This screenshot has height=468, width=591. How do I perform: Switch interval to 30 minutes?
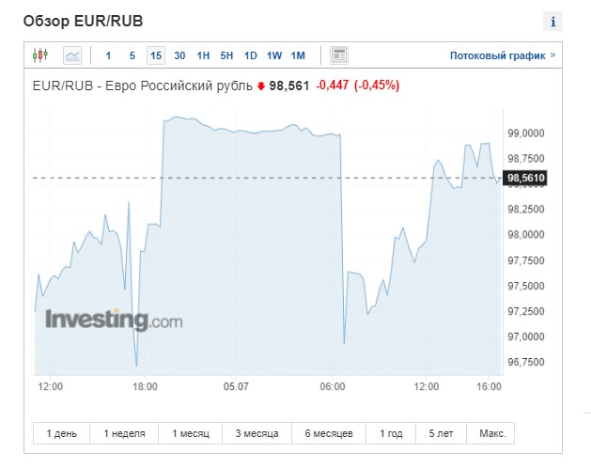click(179, 55)
